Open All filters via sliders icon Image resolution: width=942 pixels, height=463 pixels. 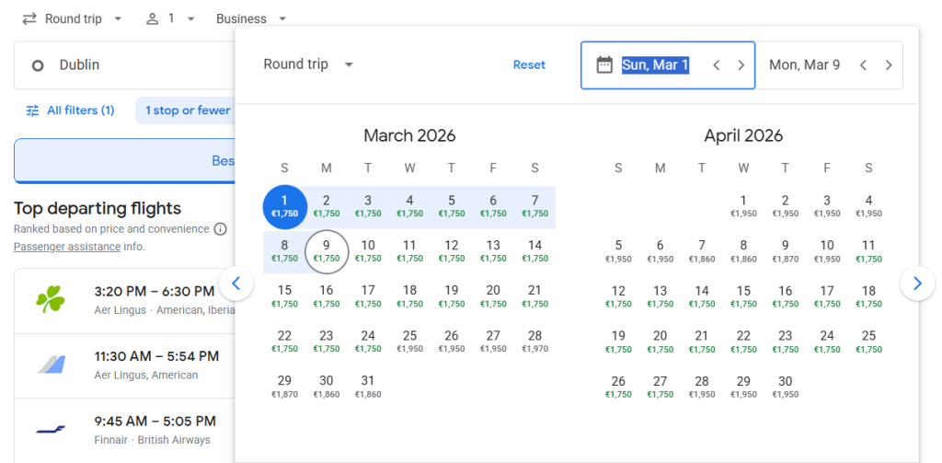[x=33, y=110]
